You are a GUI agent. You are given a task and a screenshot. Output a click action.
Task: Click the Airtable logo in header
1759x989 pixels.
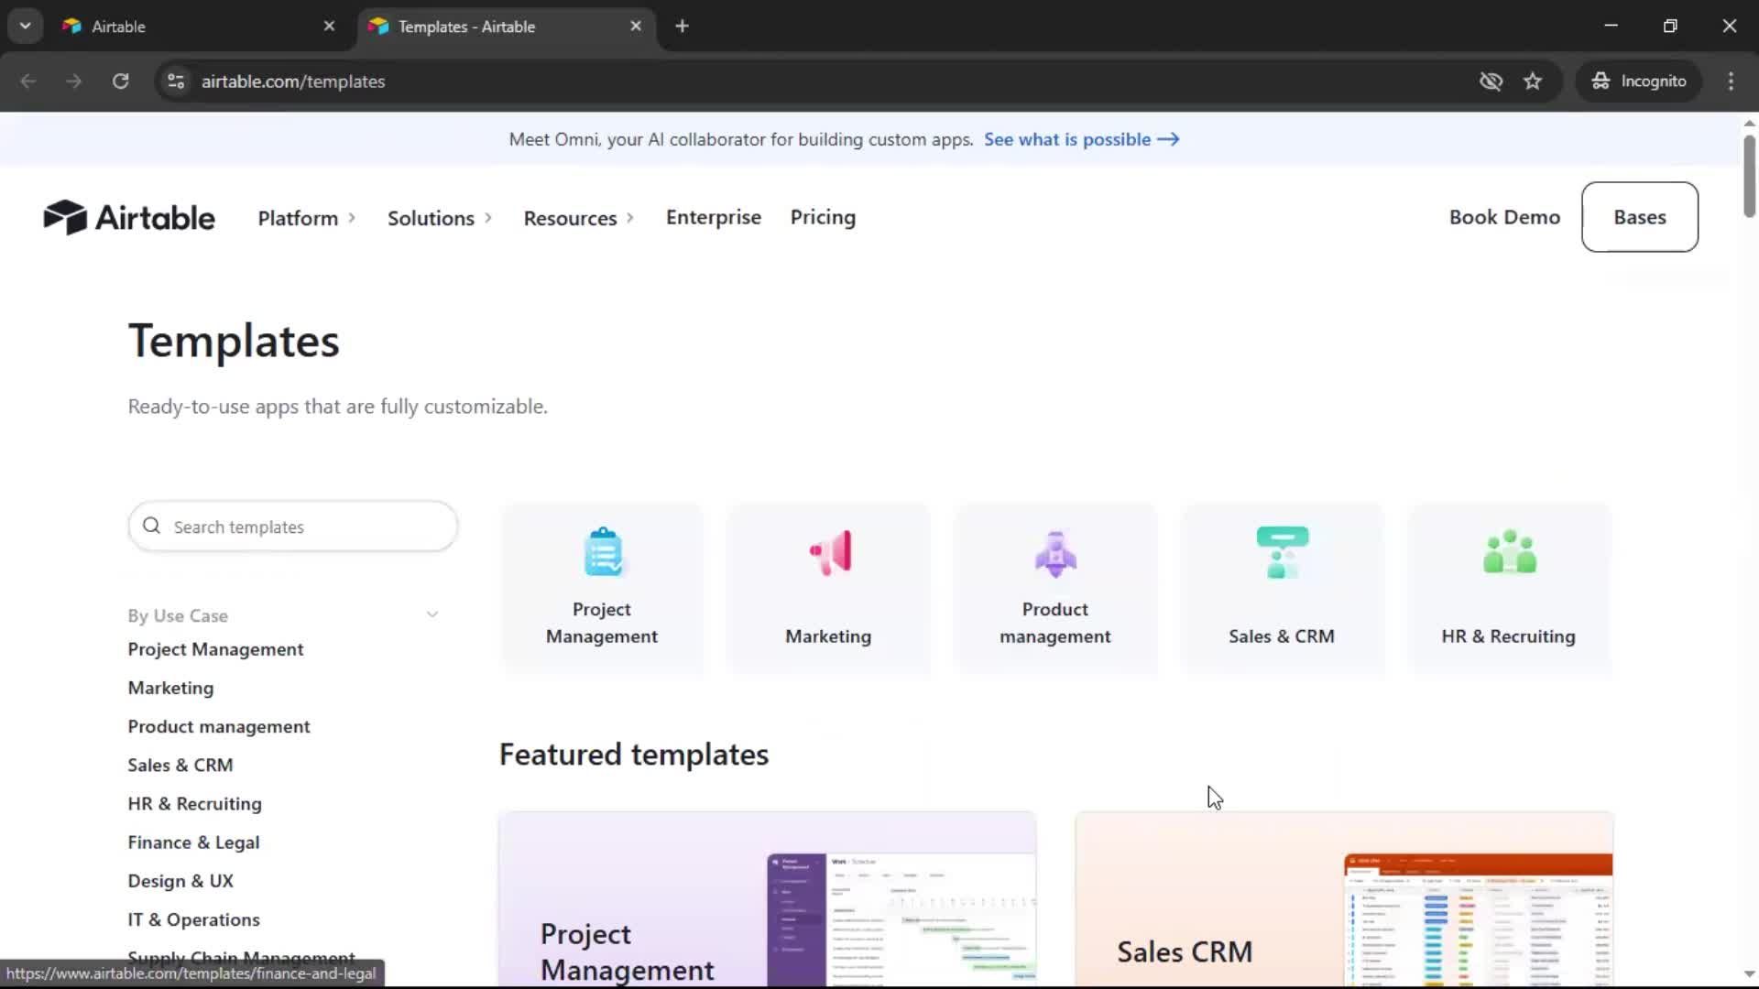coord(129,218)
